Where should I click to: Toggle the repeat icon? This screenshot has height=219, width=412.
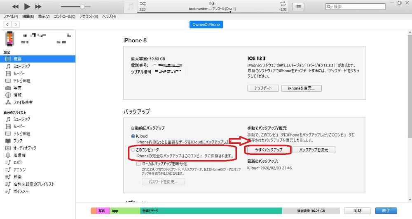(x=283, y=4)
